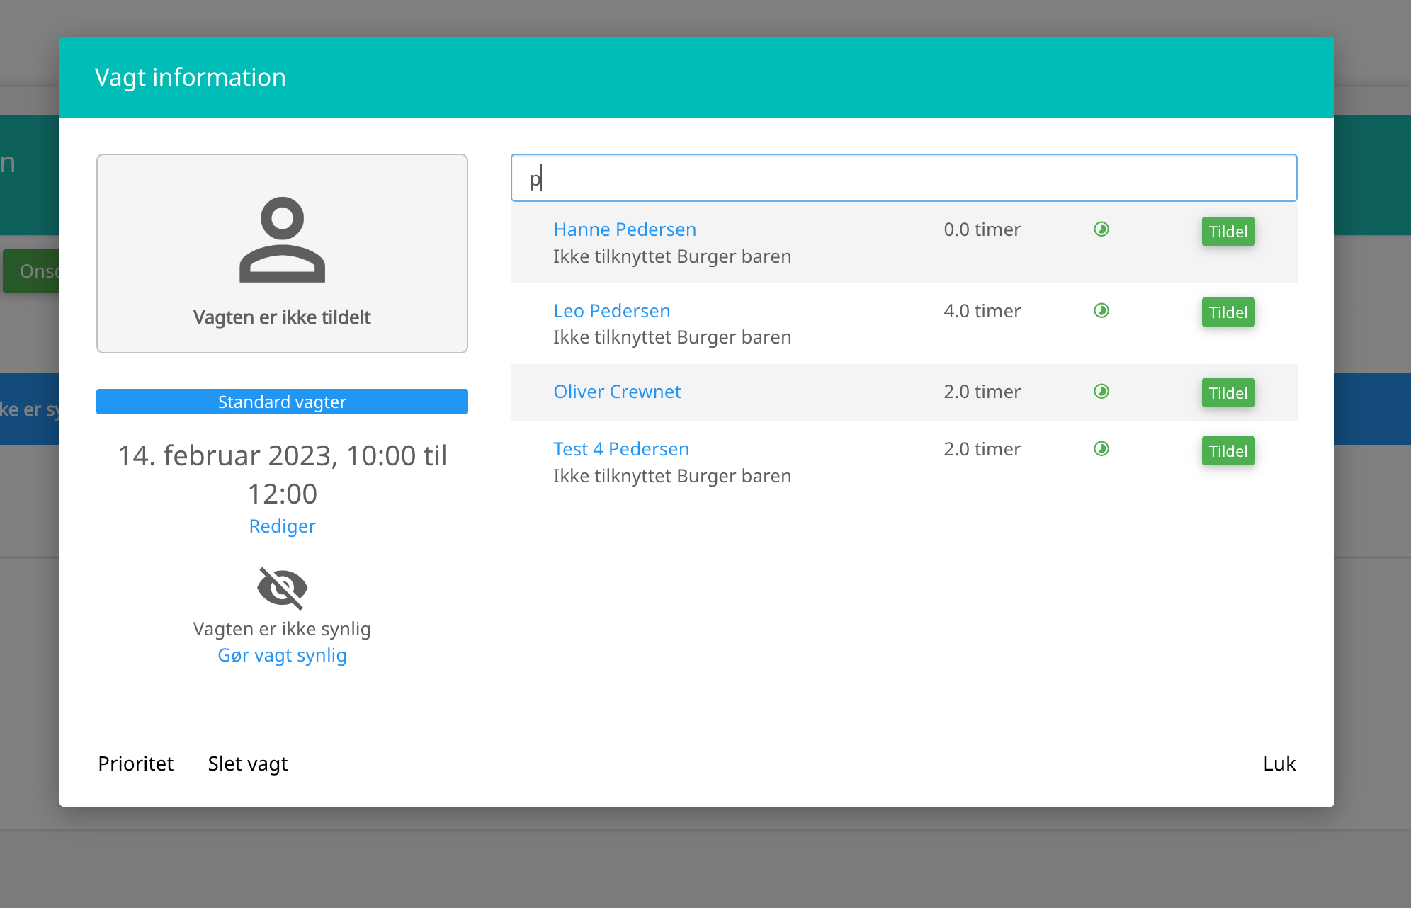Image resolution: width=1411 pixels, height=908 pixels.
Task: Click 'Ikke tilknyttet Burger baren' under Test 4 Pedersen
Action: (672, 476)
